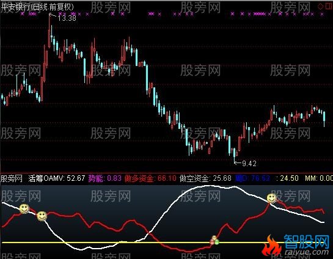Click the red split-window square icon
This screenshot has width=333, height=259.
(x=329, y=6)
